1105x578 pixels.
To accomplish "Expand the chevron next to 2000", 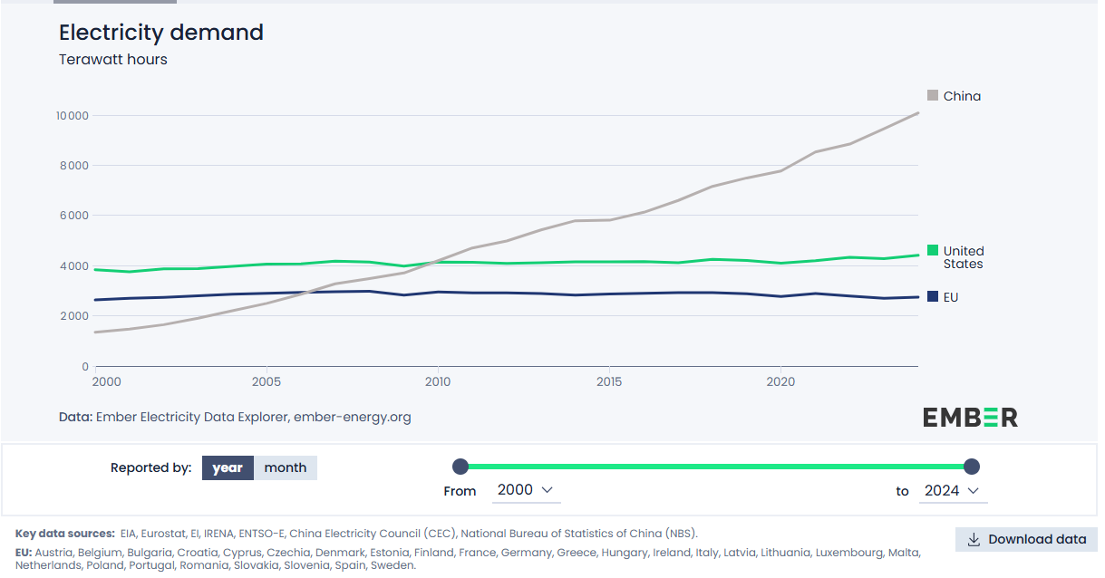I will click(x=548, y=490).
